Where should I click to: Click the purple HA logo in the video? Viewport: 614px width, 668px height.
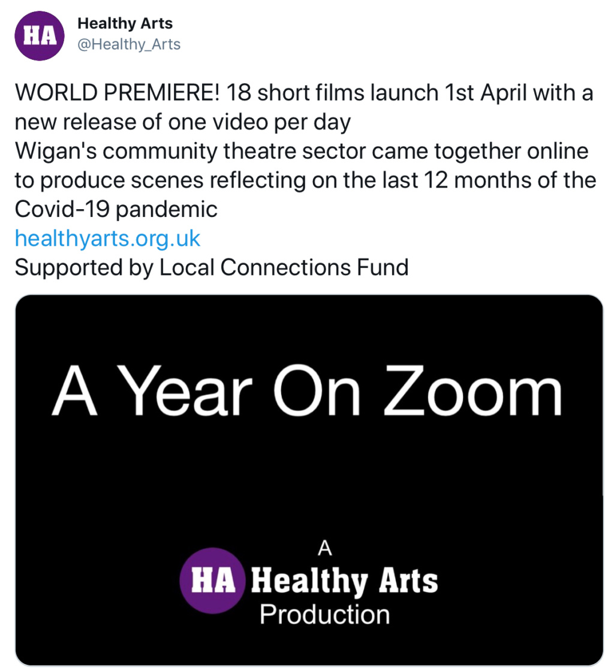[212, 581]
